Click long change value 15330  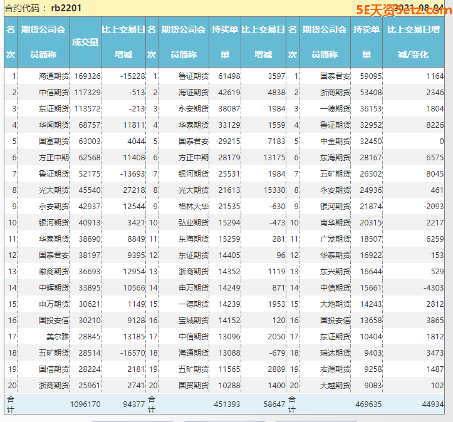pyautogui.click(x=274, y=190)
